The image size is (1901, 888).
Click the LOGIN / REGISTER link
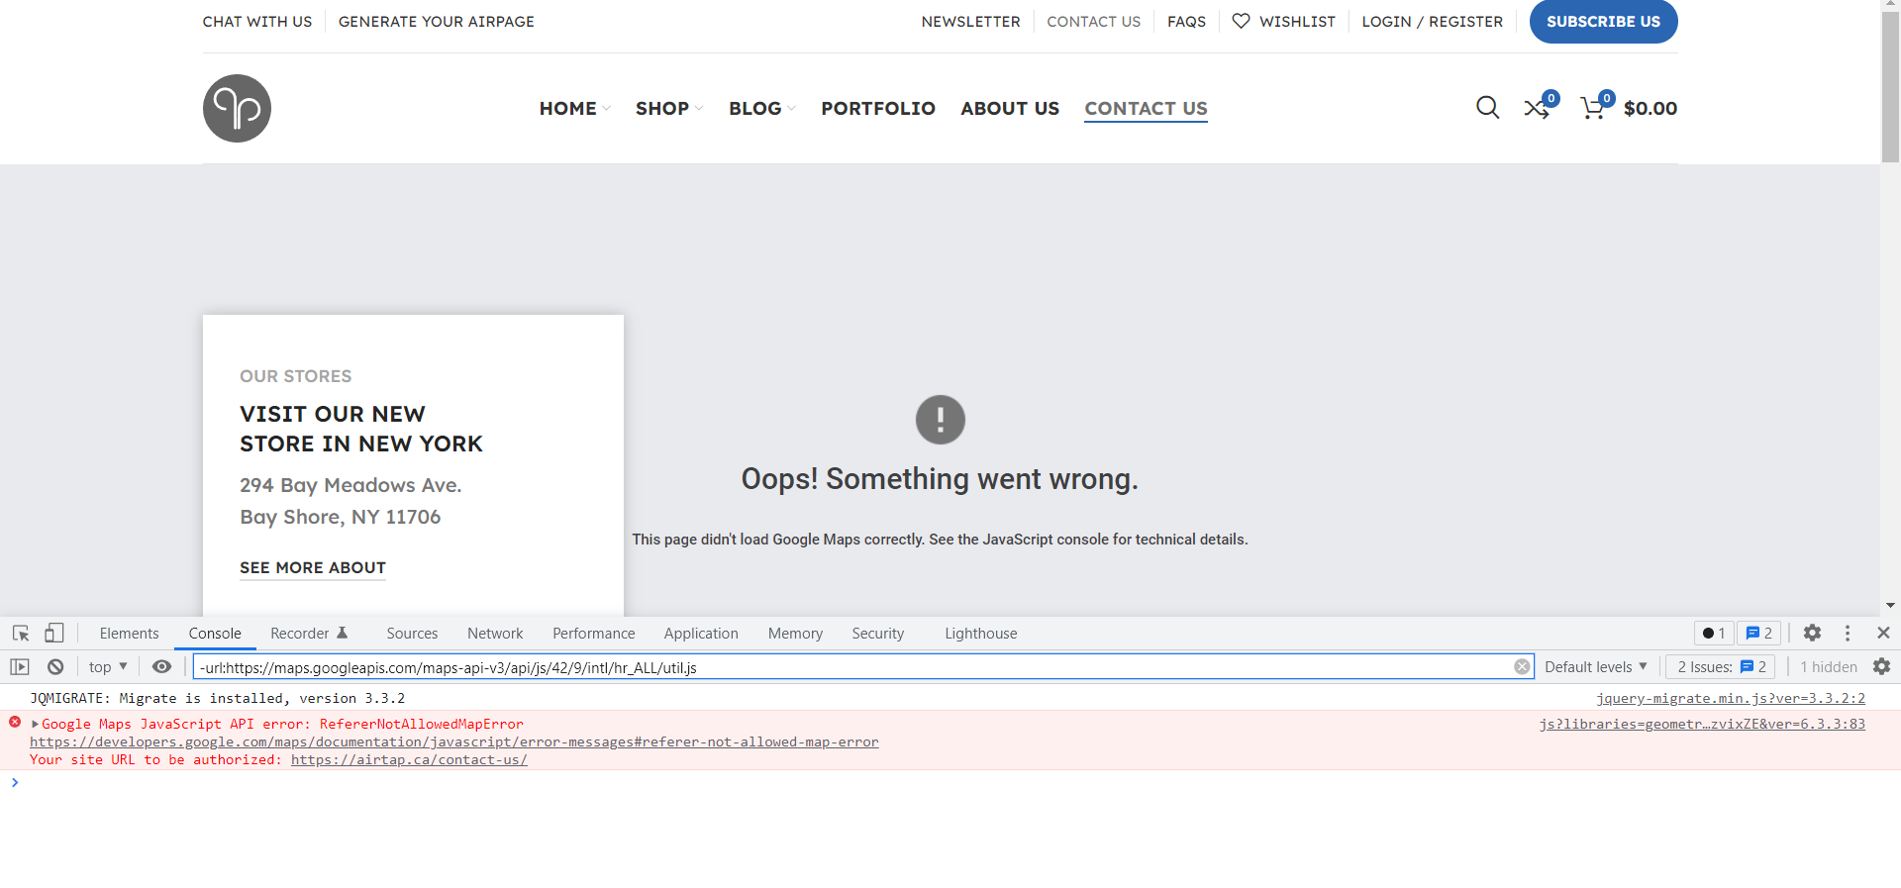pos(1432,21)
